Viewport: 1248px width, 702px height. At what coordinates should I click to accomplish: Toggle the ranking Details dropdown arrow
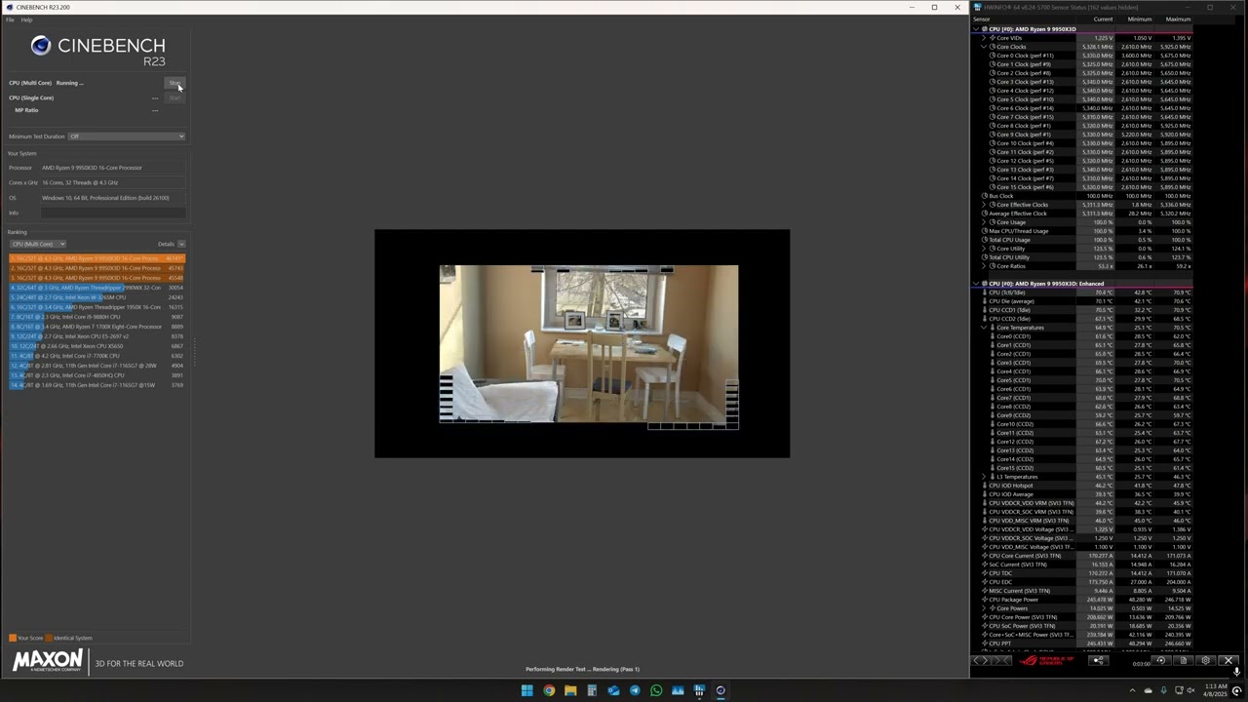click(181, 244)
